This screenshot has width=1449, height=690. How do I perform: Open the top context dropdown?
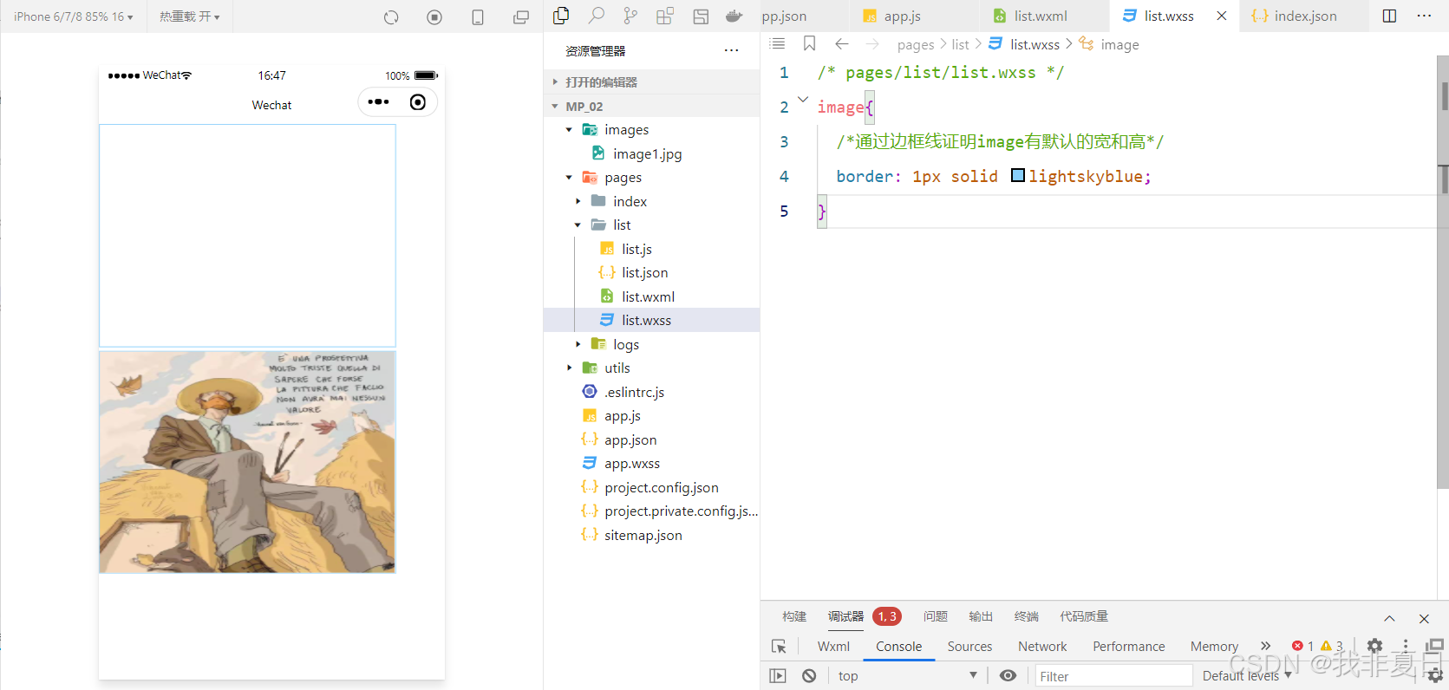coord(908,675)
